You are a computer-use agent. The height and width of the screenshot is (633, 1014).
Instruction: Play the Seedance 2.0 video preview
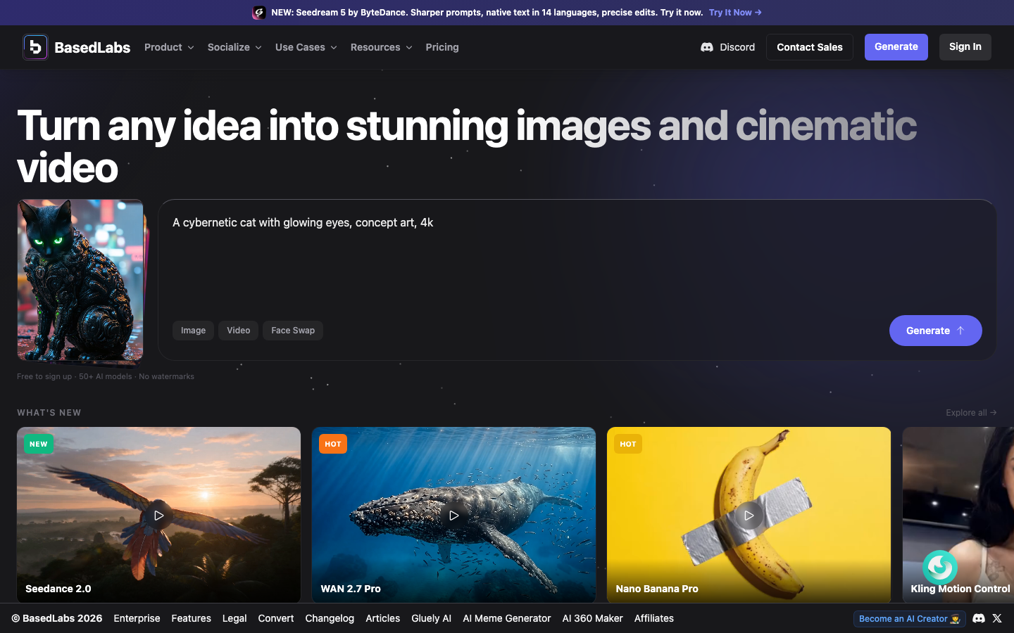[x=158, y=516]
